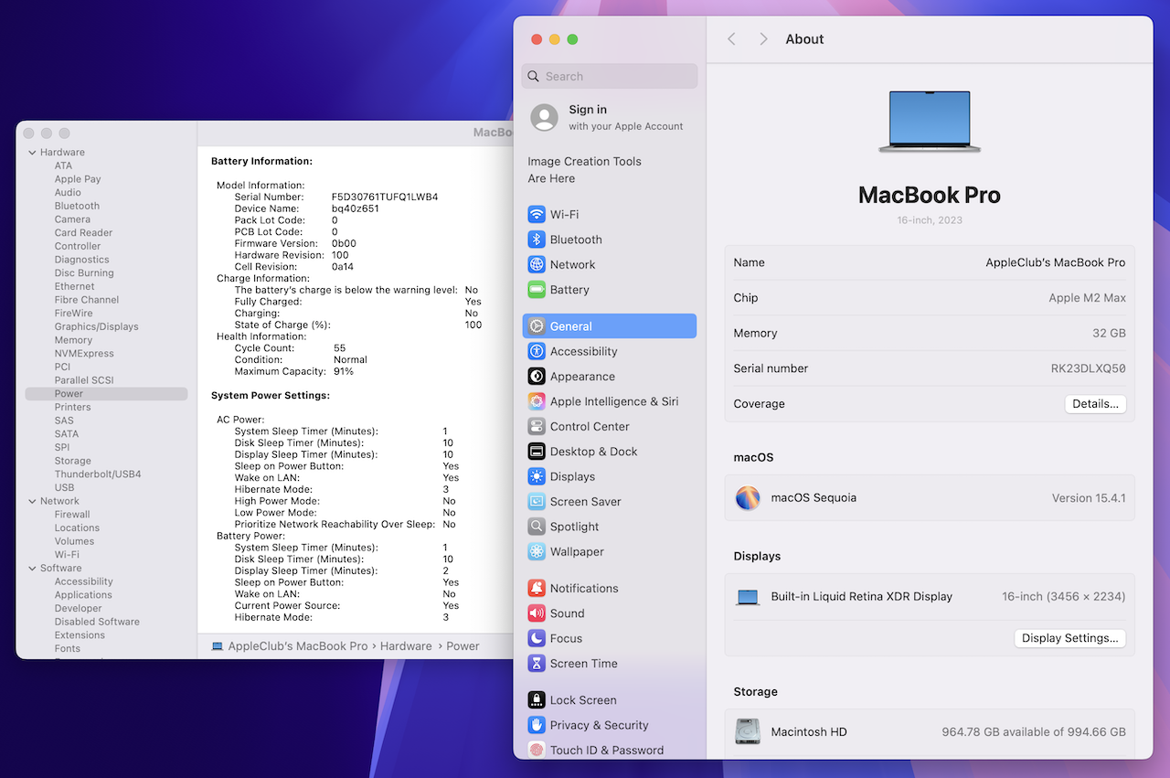The width and height of the screenshot is (1170, 778).
Task: Select Thunderbolt/USB4 in the hardware list
Action: click(97, 474)
